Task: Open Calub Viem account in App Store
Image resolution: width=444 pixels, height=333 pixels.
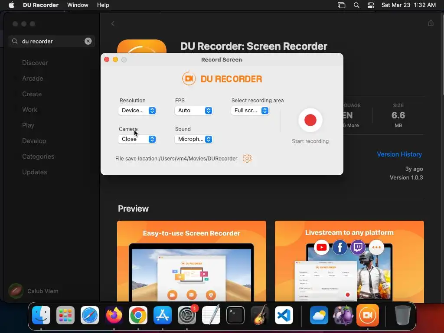Action: (x=33, y=291)
